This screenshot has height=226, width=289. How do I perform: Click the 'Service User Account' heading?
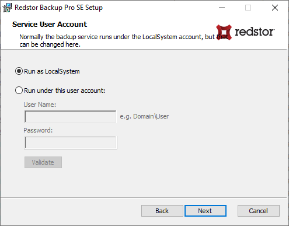[50, 25]
